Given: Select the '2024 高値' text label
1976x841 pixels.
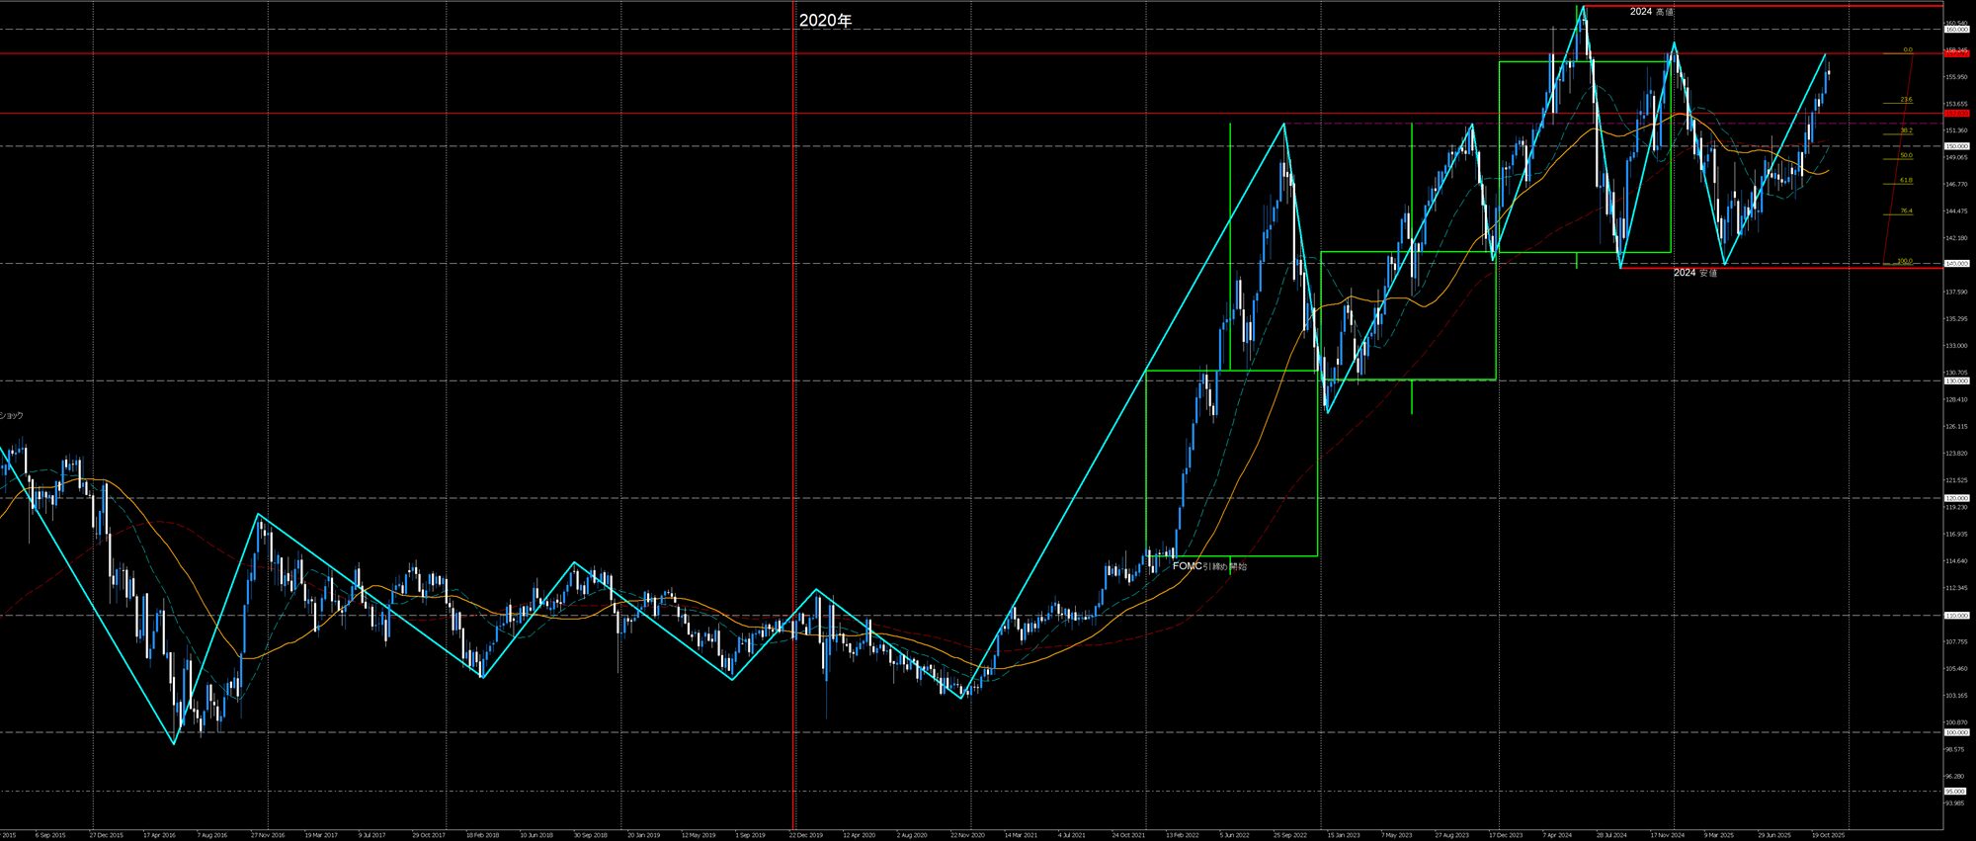Looking at the screenshot, I should 1651,12.
